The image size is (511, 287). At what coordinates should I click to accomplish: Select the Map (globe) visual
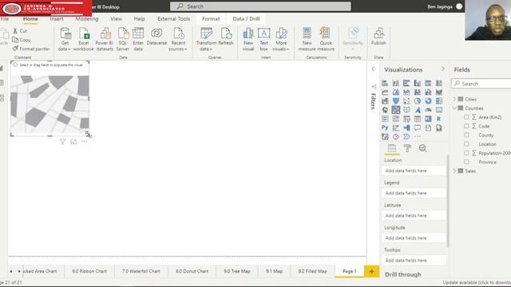pyautogui.click(x=385, y=110)
